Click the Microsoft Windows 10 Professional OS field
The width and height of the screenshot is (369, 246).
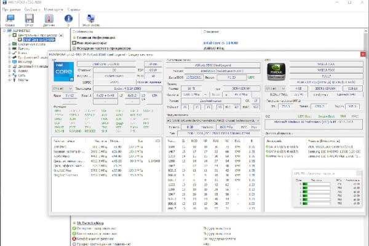(x=314, y=124)
